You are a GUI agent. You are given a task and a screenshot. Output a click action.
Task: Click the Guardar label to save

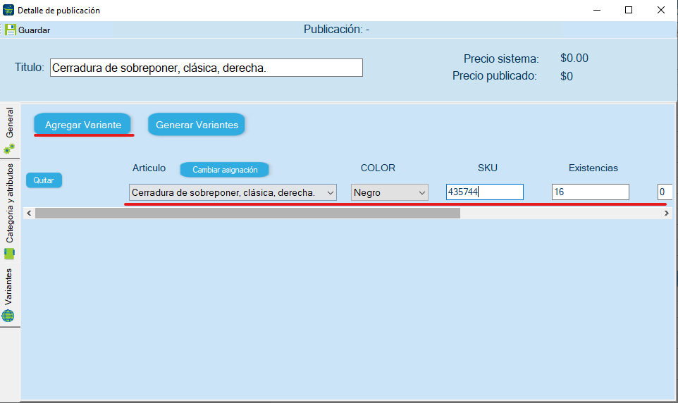click(34, 30)
